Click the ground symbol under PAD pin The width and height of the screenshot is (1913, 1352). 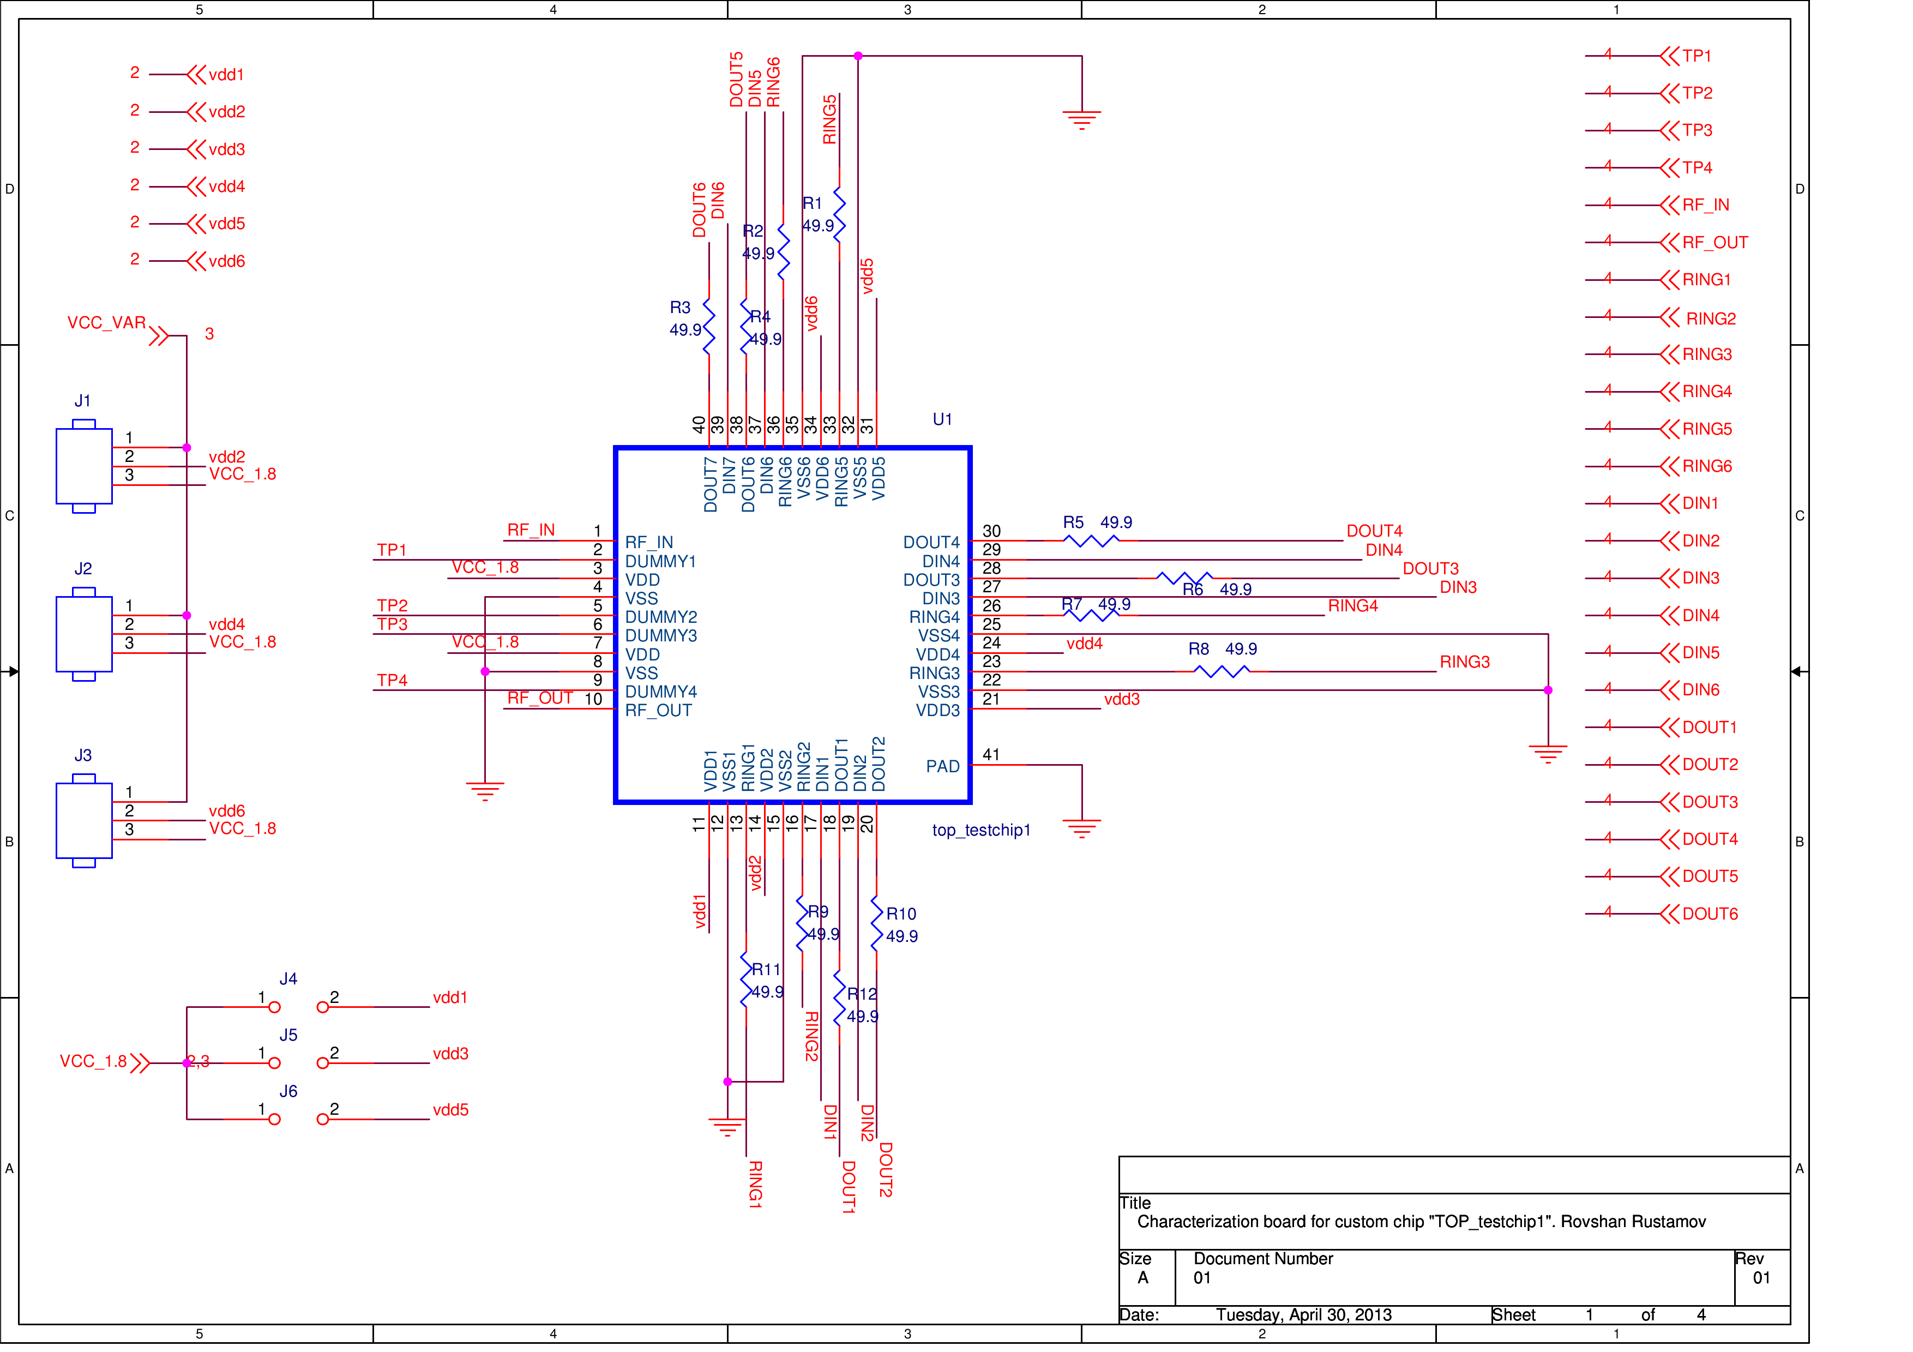pos(1081,827)
